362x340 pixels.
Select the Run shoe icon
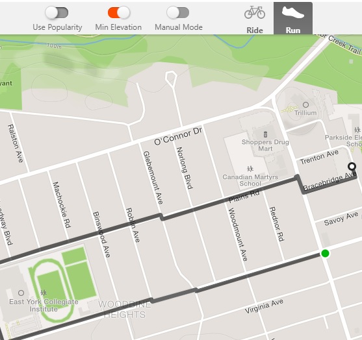point(292,12)
